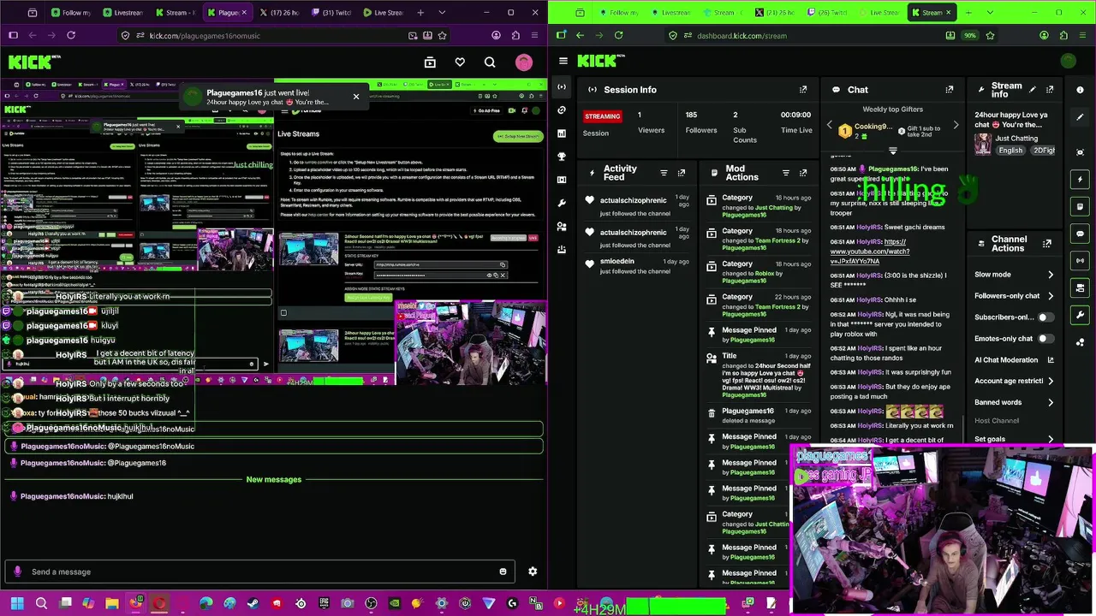Viewport: 1096px width, 616px height.
Task: Open the moderators people sidebar icon
Action: 562,226
